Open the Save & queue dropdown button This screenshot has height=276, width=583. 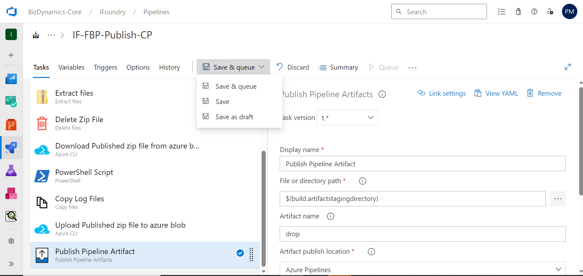coord(233,67)
